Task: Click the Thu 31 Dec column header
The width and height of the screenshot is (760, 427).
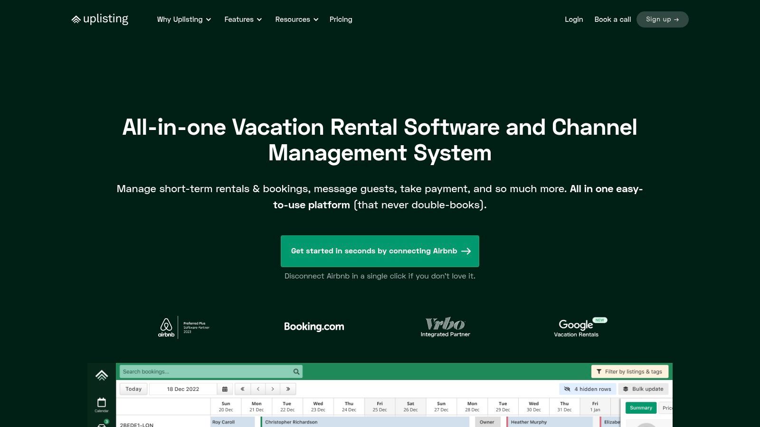Action: [x=564, y=407]
